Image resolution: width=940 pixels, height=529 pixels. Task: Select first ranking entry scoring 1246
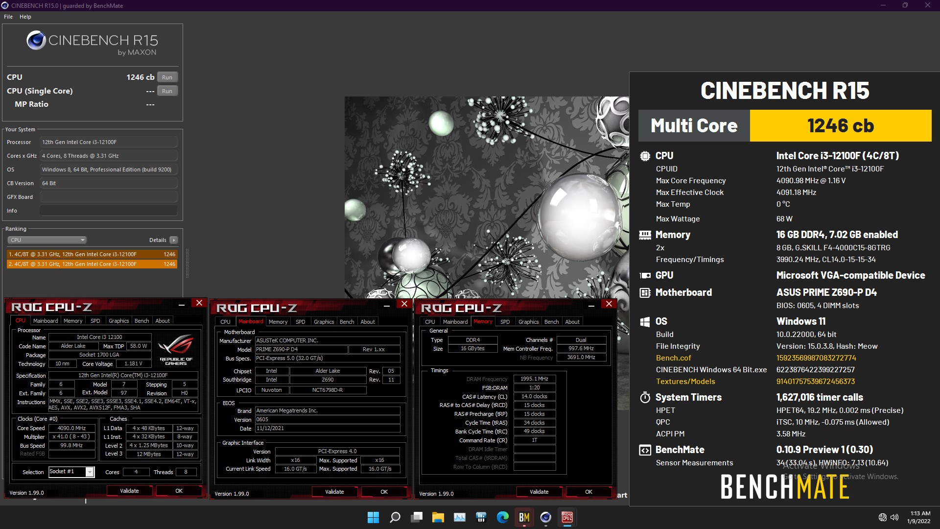(92, 254)
